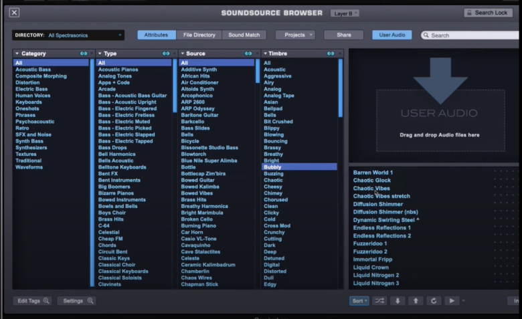The image size is (522, 319).
Task: Select All in the Timbre column
Action: coord(267,63)
